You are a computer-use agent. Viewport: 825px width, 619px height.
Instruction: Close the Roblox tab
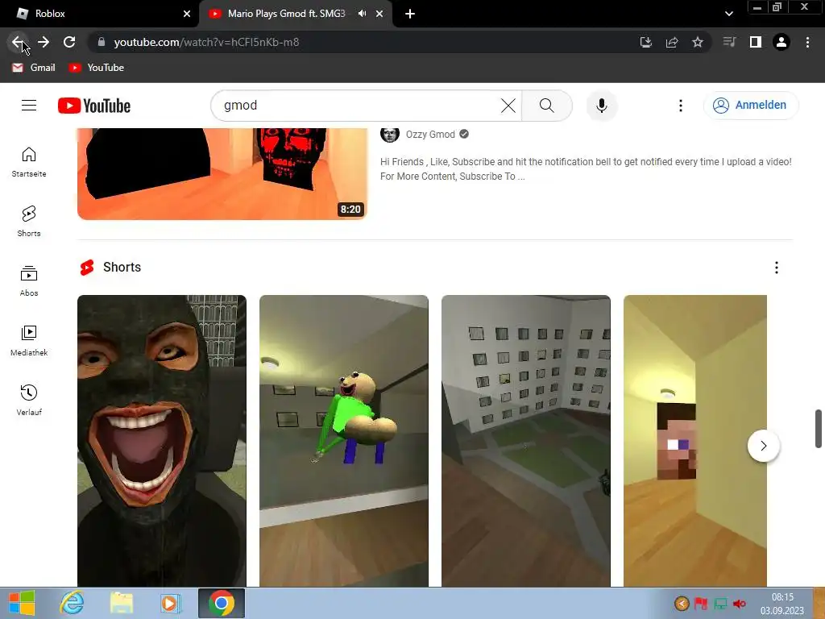click(x=187, y=15)
